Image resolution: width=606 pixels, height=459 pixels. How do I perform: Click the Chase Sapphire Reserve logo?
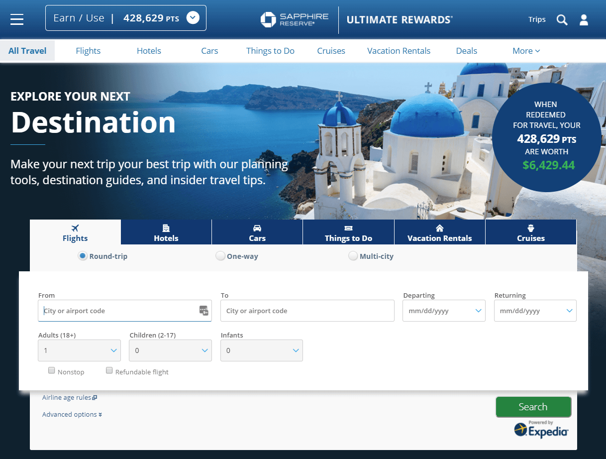coord(295,19)
